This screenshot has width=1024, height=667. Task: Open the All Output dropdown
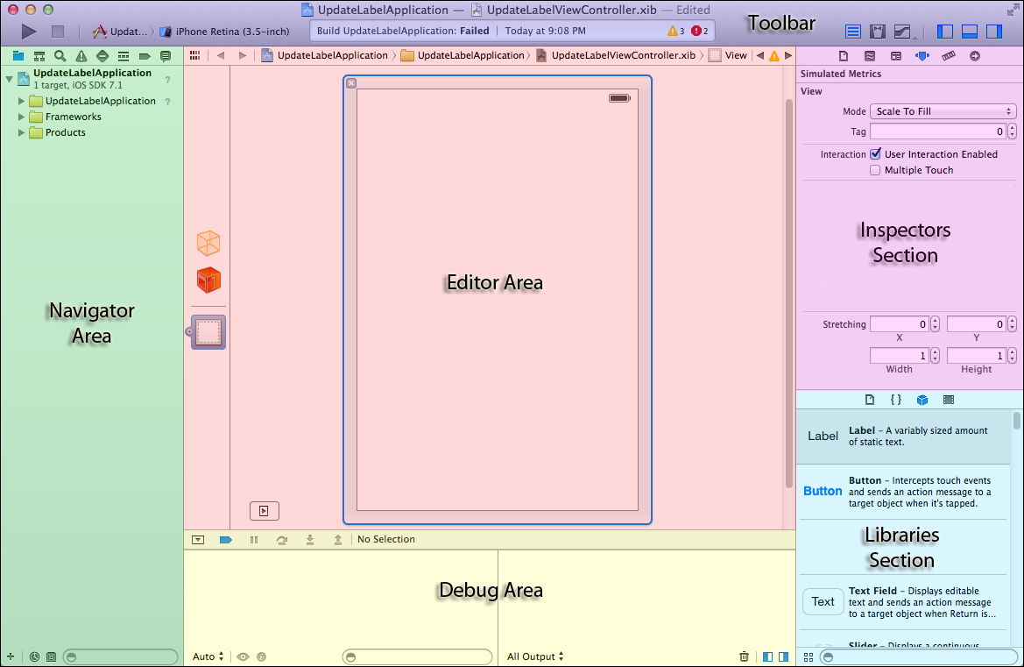534,656
